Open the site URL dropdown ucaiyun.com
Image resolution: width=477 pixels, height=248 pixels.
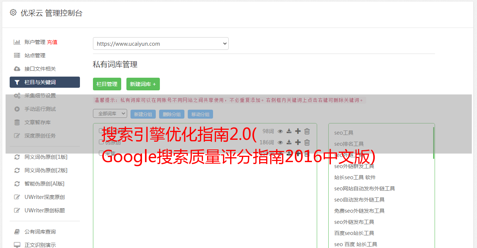tap(161, 44)
